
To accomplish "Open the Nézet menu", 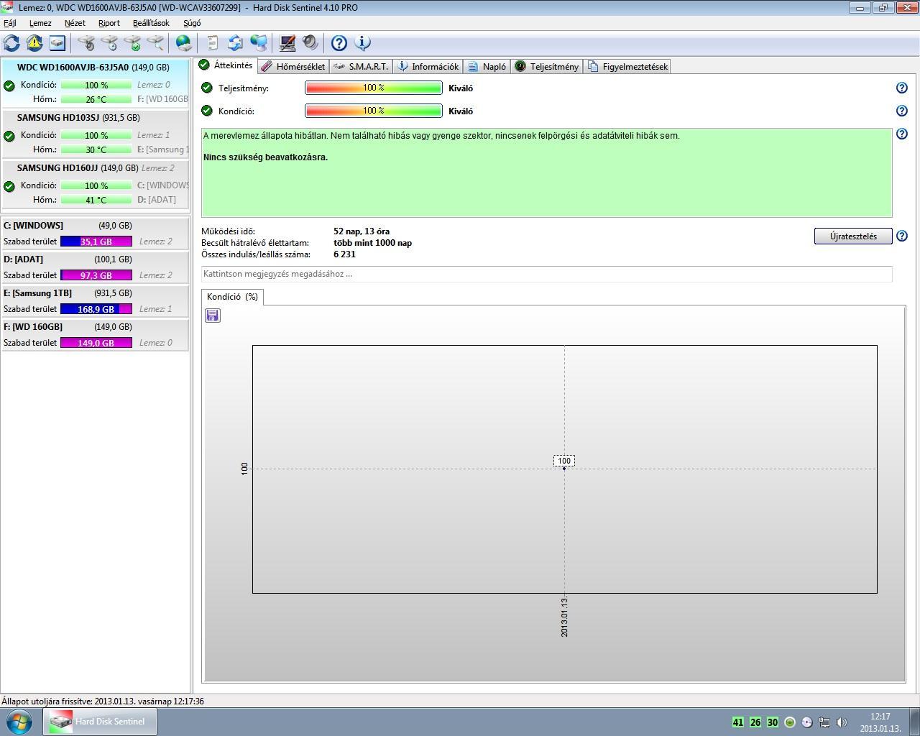I will click(x=75, y=23).
